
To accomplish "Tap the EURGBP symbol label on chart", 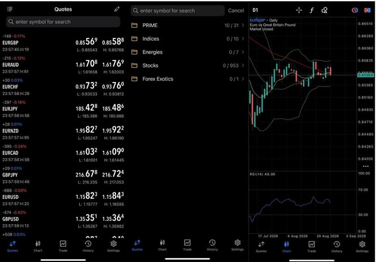I will click(x=257, y=20).
